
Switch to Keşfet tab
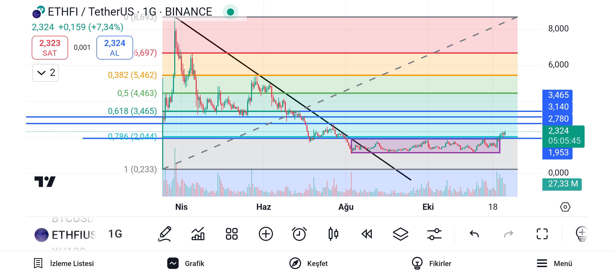pos(308,263)
